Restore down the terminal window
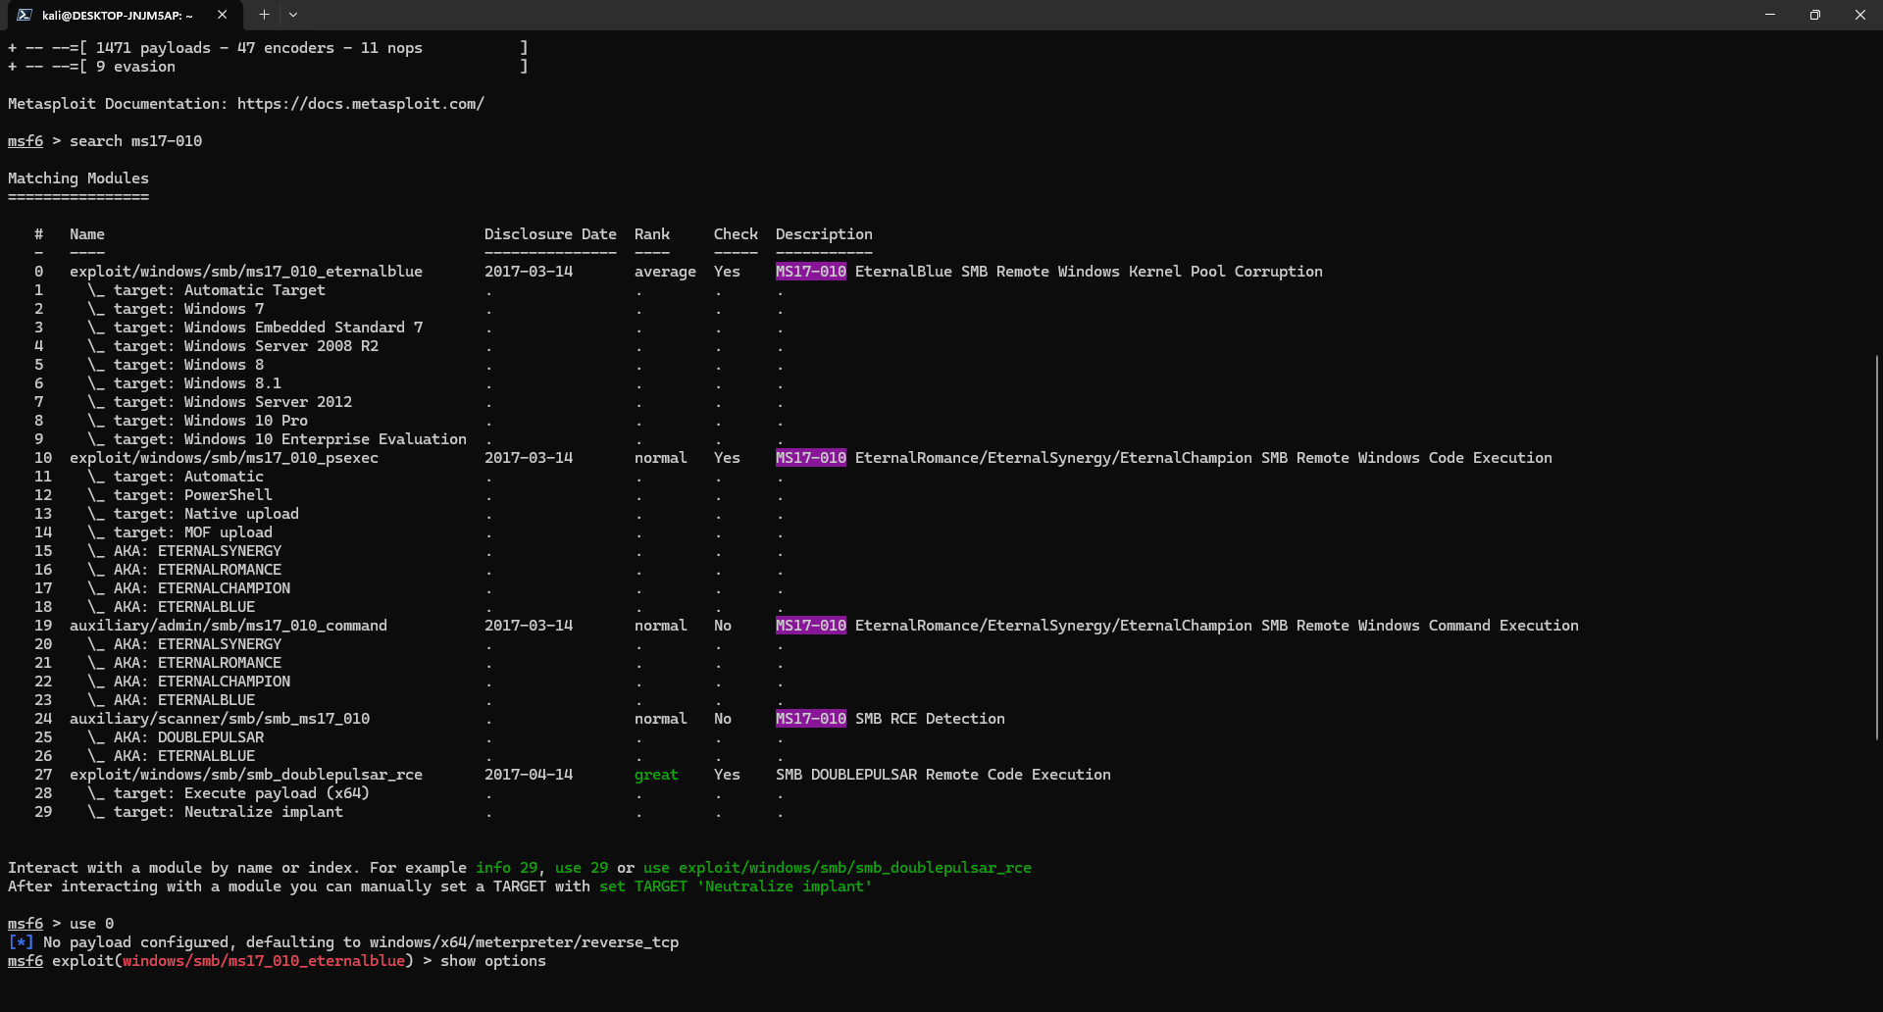Viewport: 1883px width, 1012px height. click(1815, 15)
